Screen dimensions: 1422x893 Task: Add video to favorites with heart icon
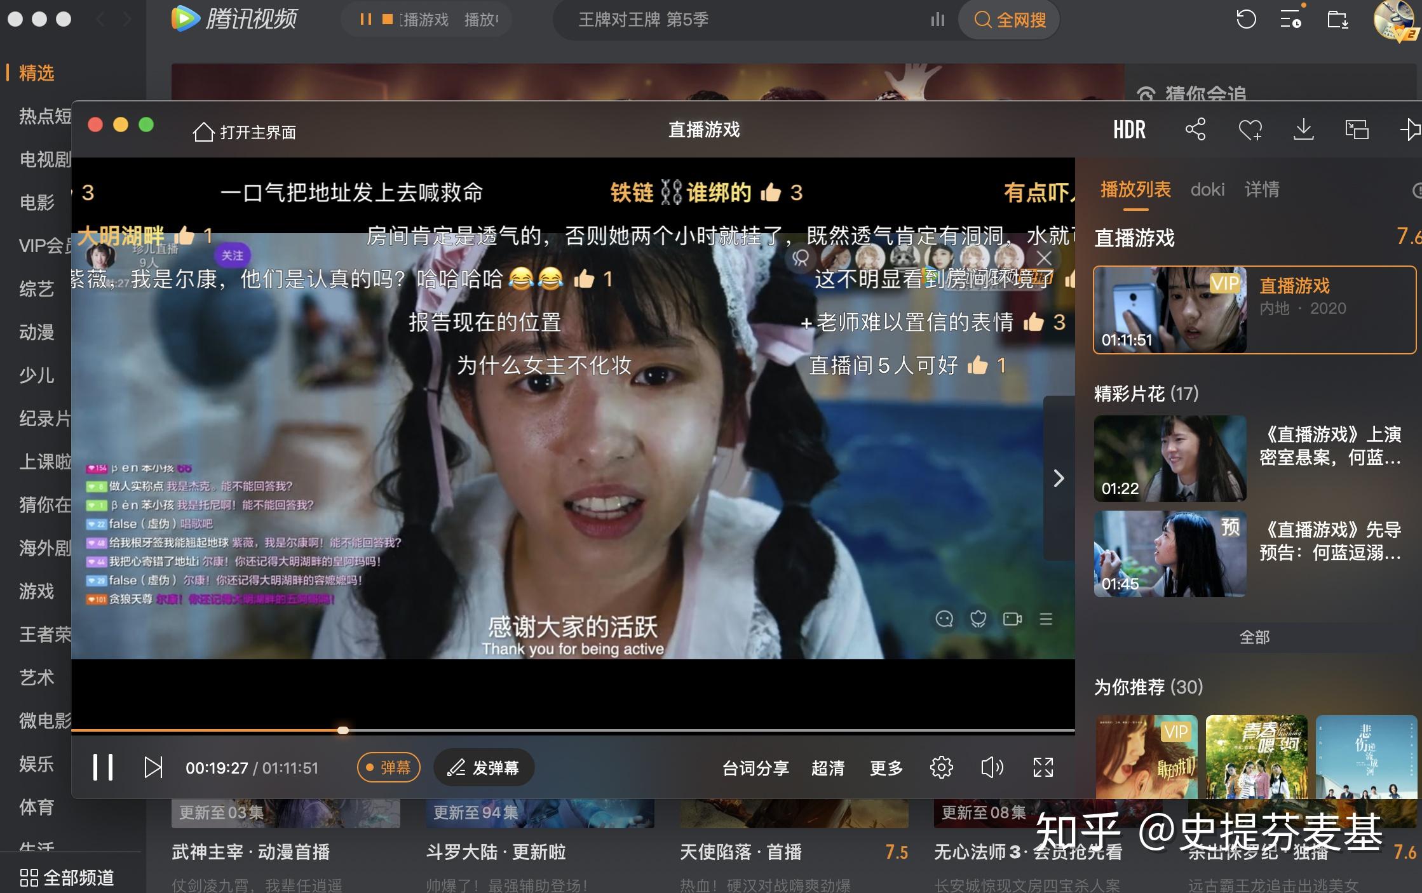(x=1249, y=130)
